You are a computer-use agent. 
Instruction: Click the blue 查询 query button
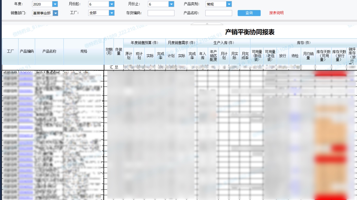(x=249, y=13)
